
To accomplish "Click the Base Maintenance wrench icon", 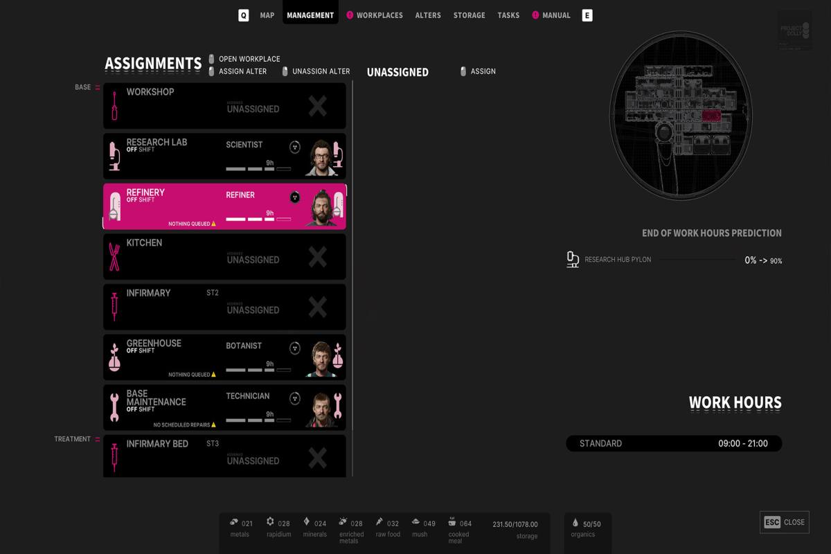I will coord(114,408).
